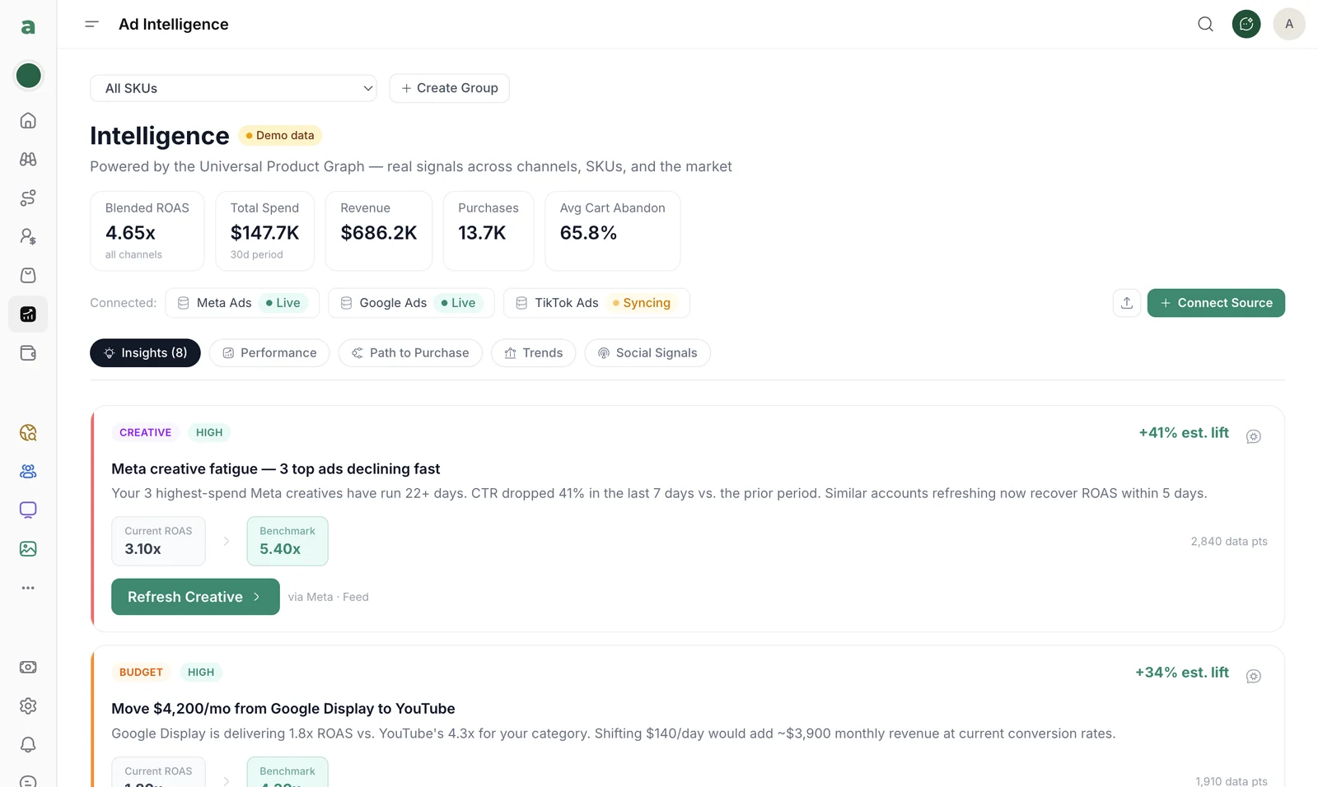
Task: Click the HIGH tag beside CREATIVE
Action: pos(209,432)
